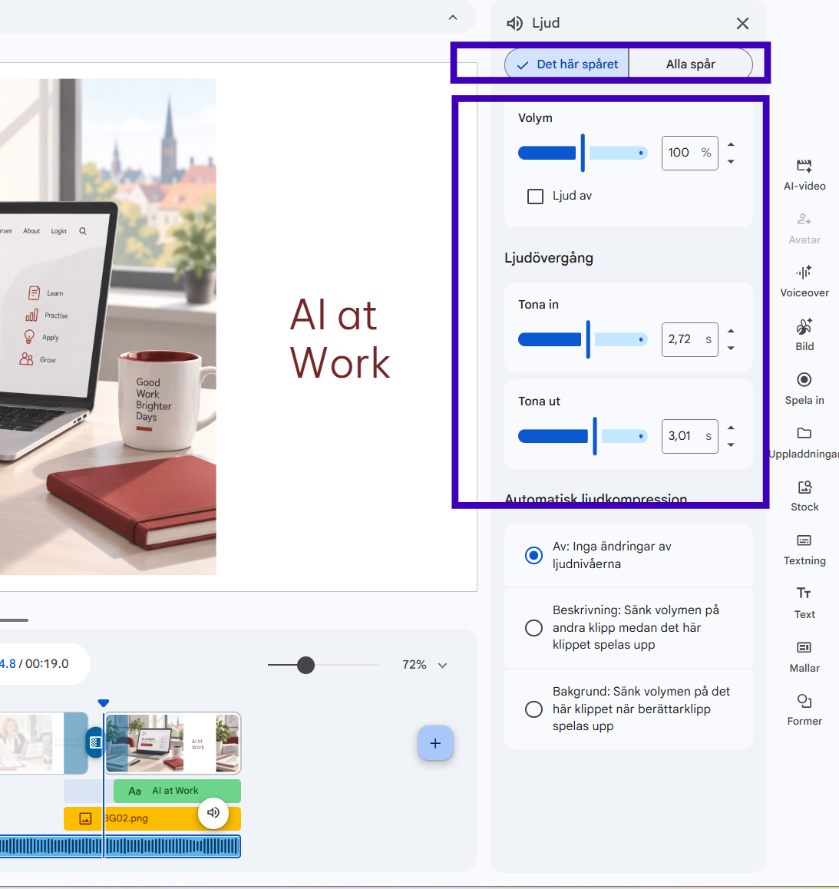Adjust the timeline zoom slider handle
The height and width of the screenshot is (889, 839).
pos(306,665)
